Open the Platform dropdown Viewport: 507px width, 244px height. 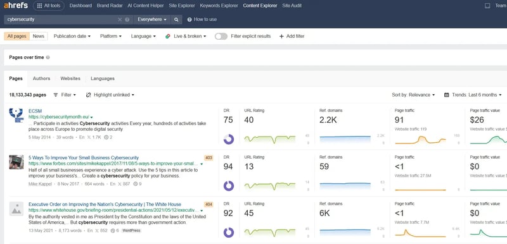111,36
